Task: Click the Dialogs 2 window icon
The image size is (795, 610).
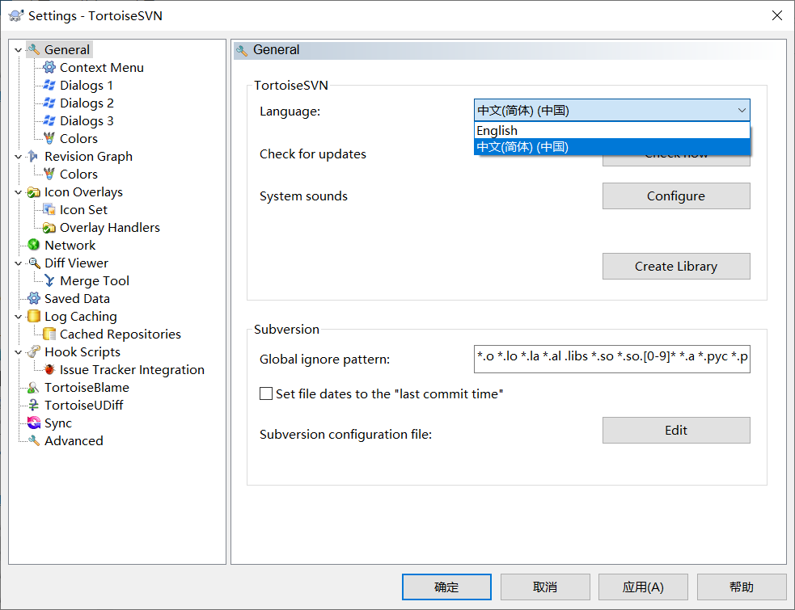Action: [49, 103]
